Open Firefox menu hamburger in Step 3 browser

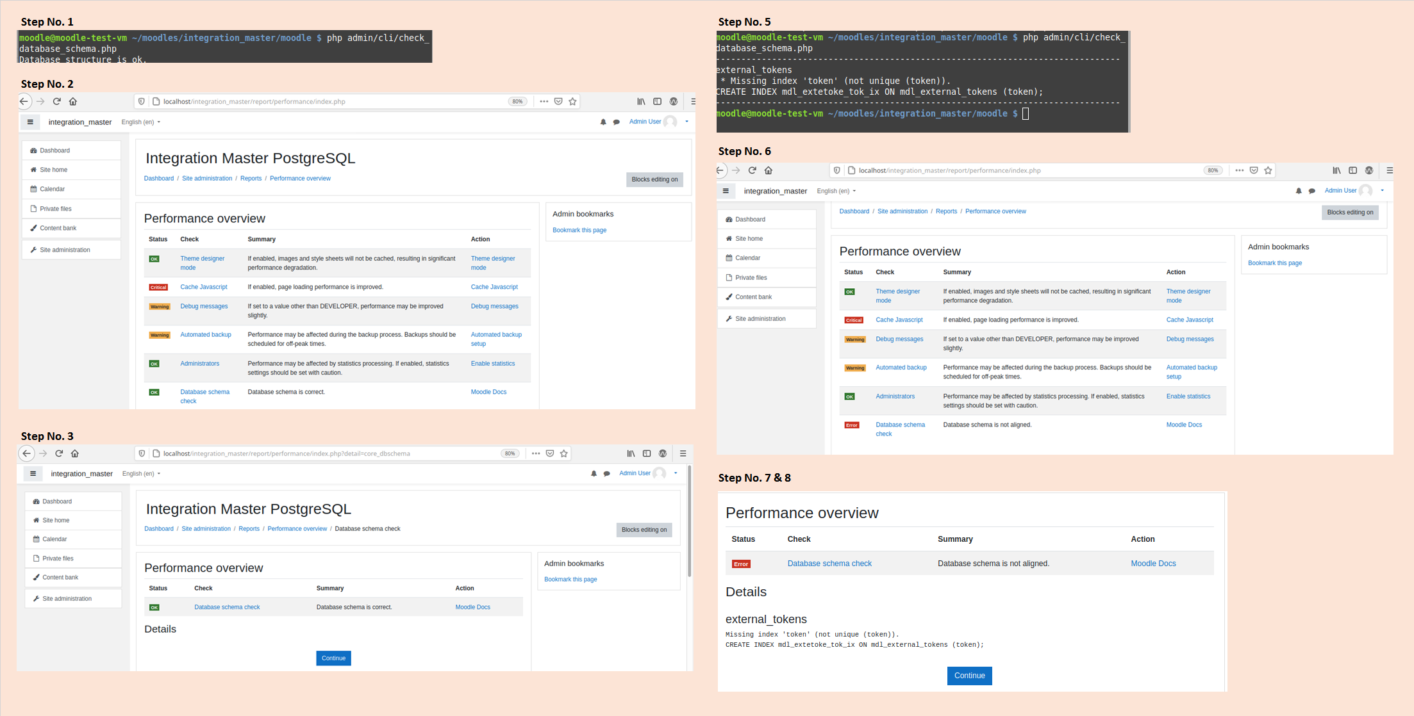coord(683,453)
